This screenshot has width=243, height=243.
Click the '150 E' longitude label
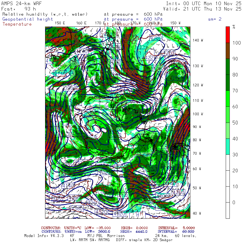[x=60, y=23]
